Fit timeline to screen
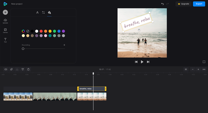The image size is (208, 113). pyautogui.click(x=204, y=69)
